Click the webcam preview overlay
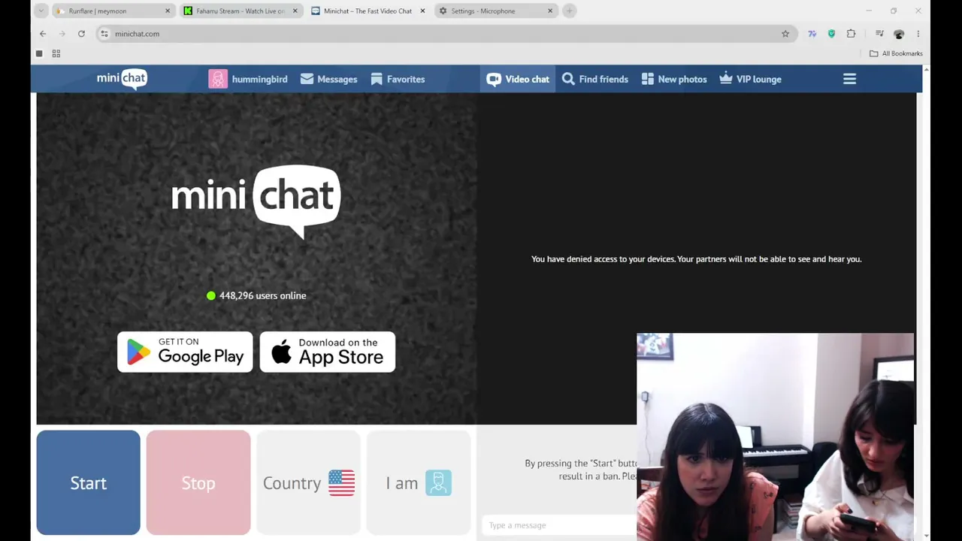962x541 pixels. click(x=776, y=437)
